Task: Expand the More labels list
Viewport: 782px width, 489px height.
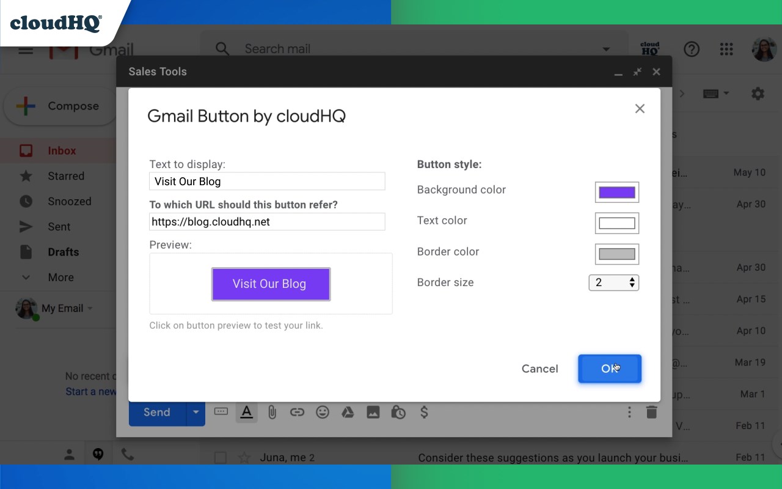Action: (60, 278)
